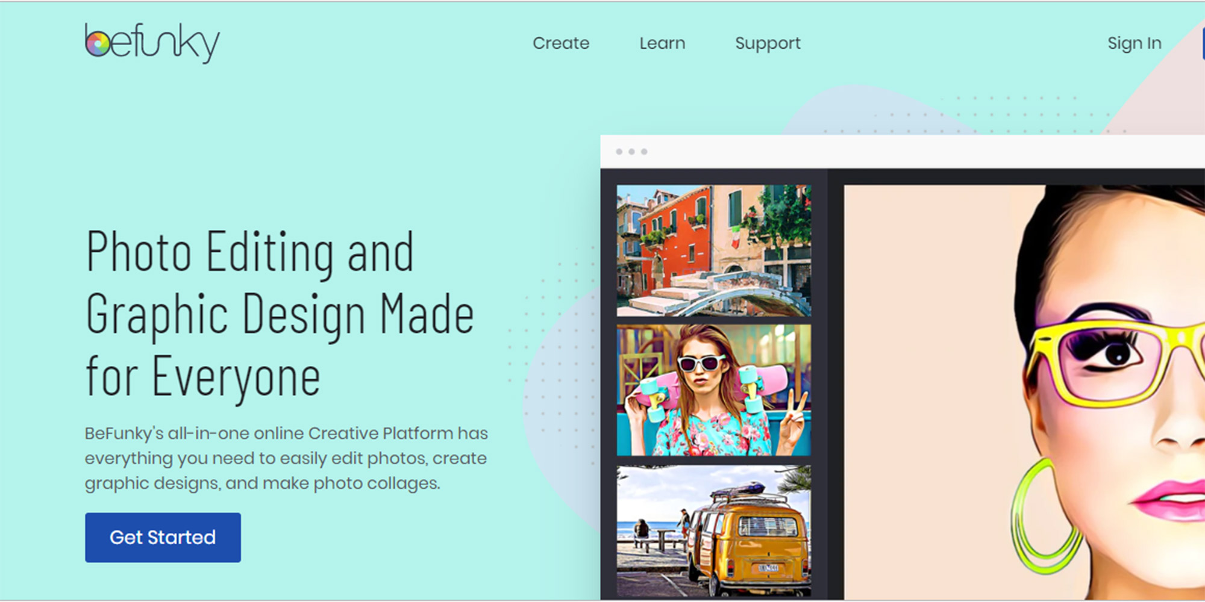
Task: Open the Create menu
Action: point(561,43)
